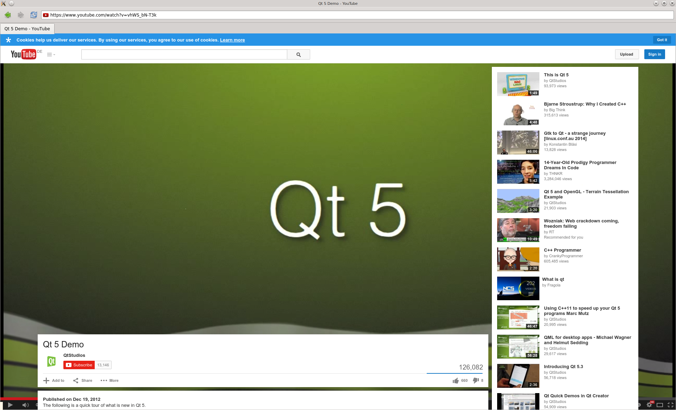Open the QtStudios channel name link

tap(74, 355)
